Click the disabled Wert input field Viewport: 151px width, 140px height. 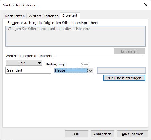point(121,70)
